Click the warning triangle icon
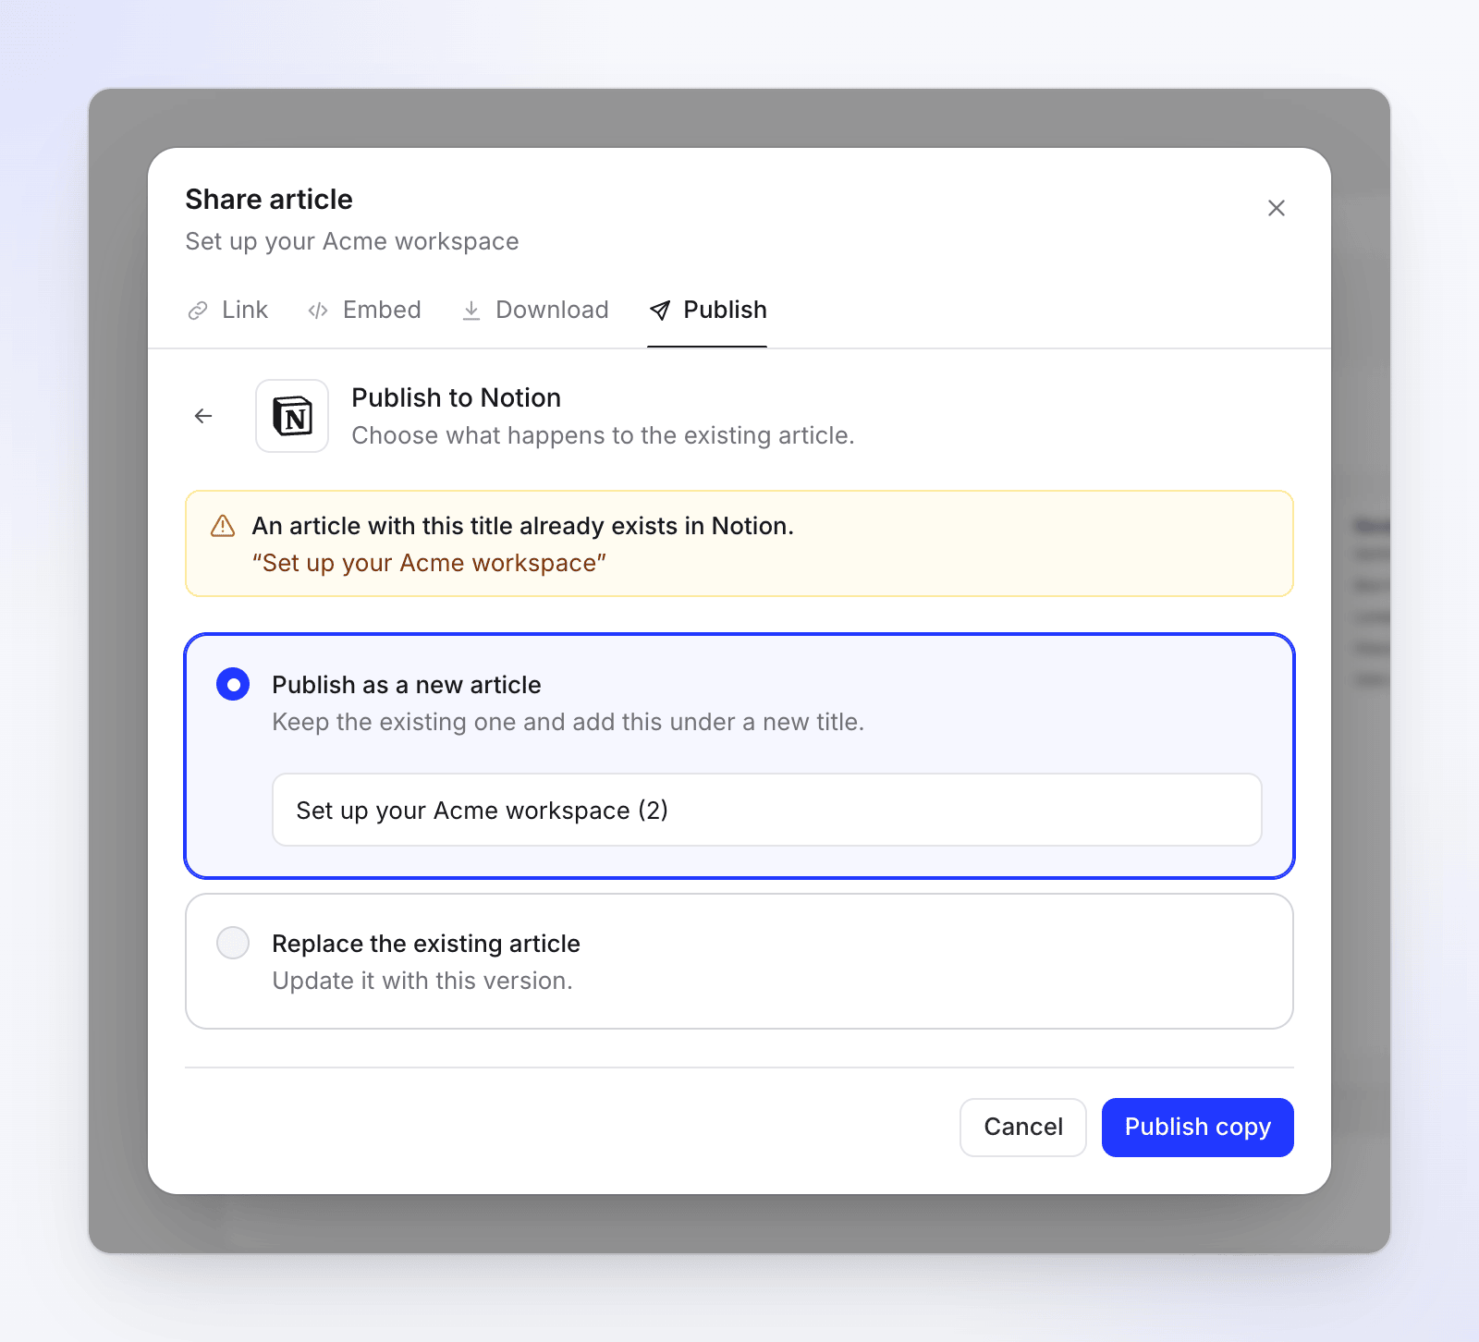This screenshot has width=1479, height=1342. click(x=223, y=526)
